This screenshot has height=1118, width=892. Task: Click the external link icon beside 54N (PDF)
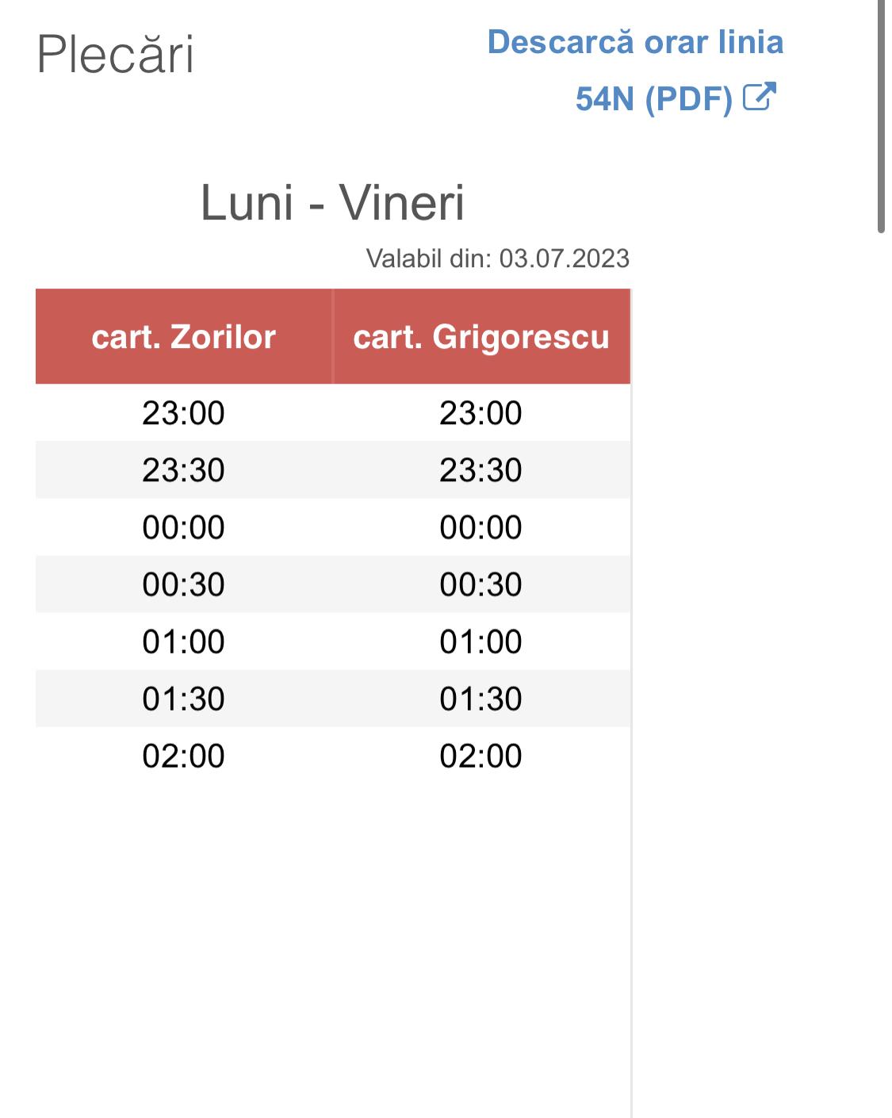point(759,97)
